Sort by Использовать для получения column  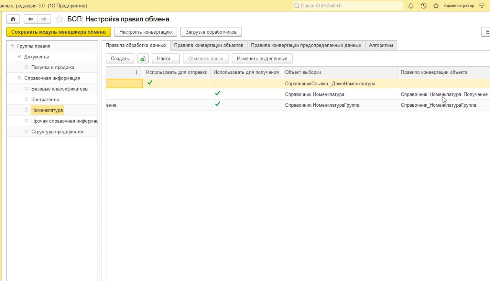(x=246, y=72)
